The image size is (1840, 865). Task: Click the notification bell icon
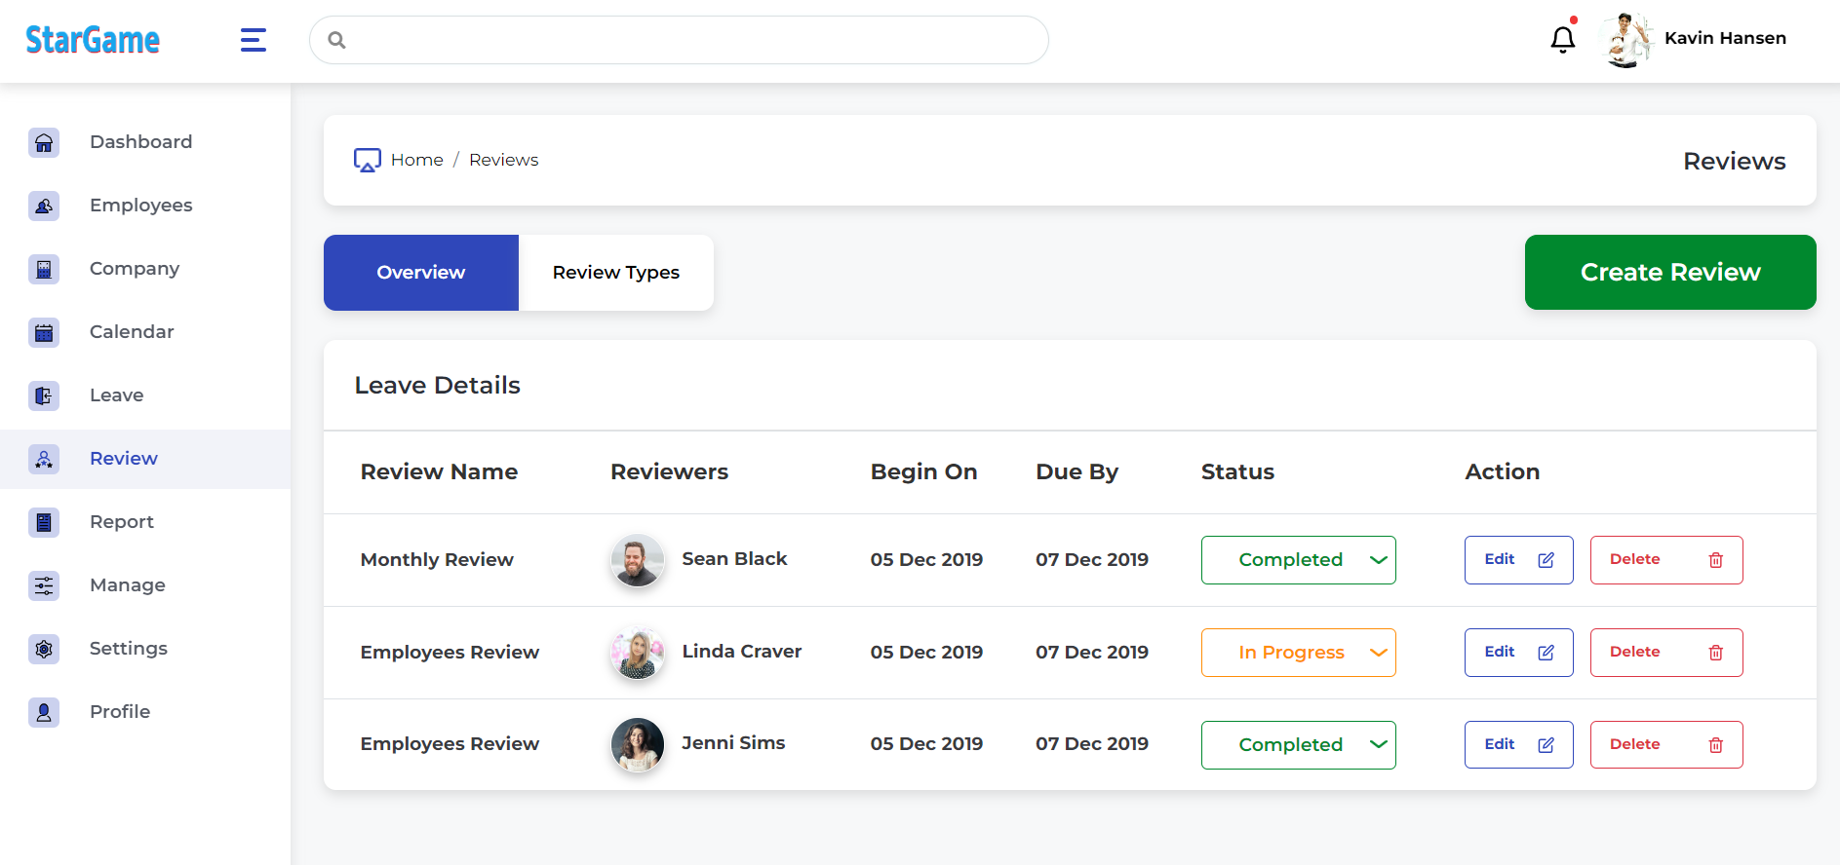tap(1562, 39)
